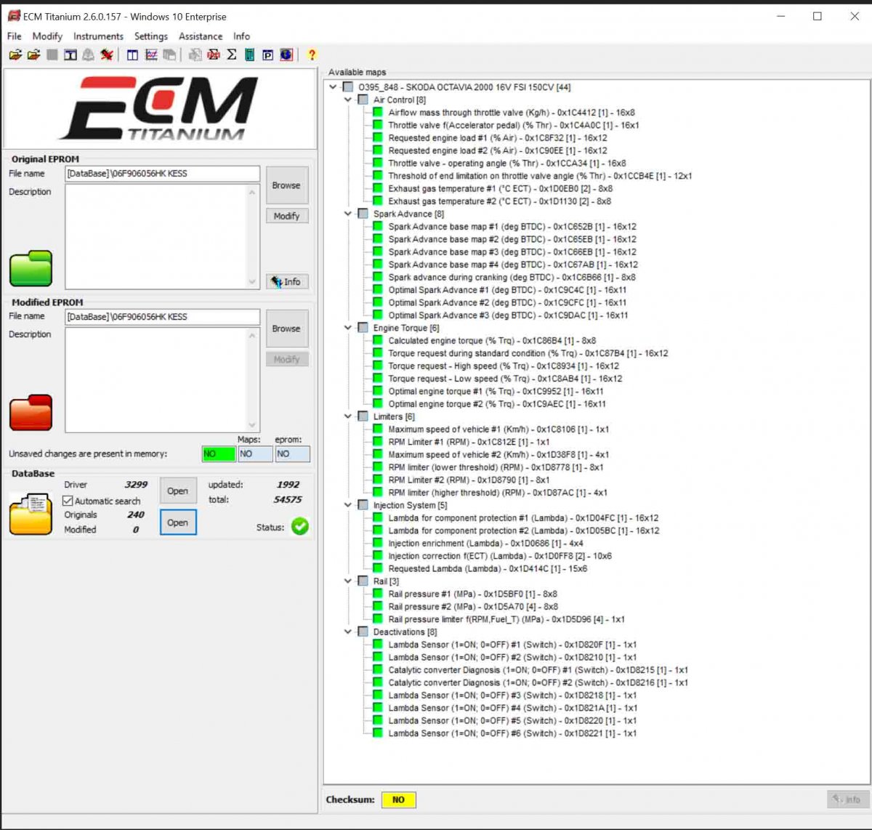Select 'Airflow mass through throttle valve' map
The image size is (872, 830).
point(511,113)
